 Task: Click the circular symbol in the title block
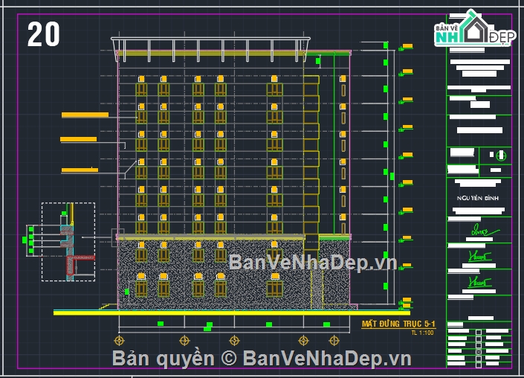501,156
